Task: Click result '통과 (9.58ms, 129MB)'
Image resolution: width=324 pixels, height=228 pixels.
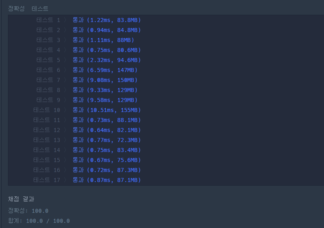Action: pos(105,100)
